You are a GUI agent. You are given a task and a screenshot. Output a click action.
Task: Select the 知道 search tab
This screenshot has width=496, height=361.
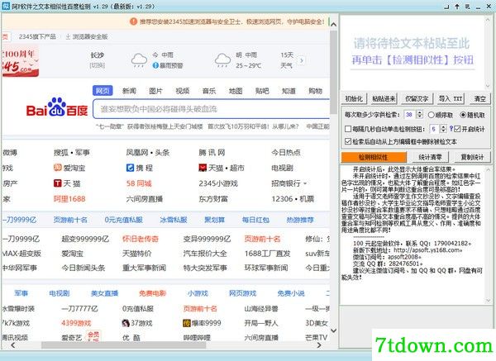289,91
